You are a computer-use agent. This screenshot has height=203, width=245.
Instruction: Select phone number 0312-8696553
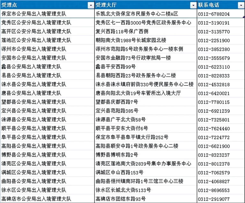coord(214,190)
